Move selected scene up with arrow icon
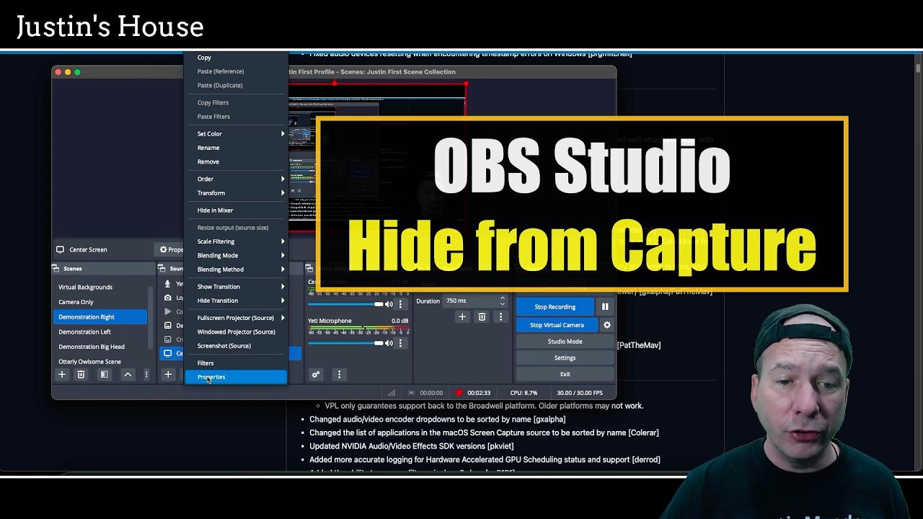Image resolution: width=923 pixels, height=519 pixels. [128, 374]
